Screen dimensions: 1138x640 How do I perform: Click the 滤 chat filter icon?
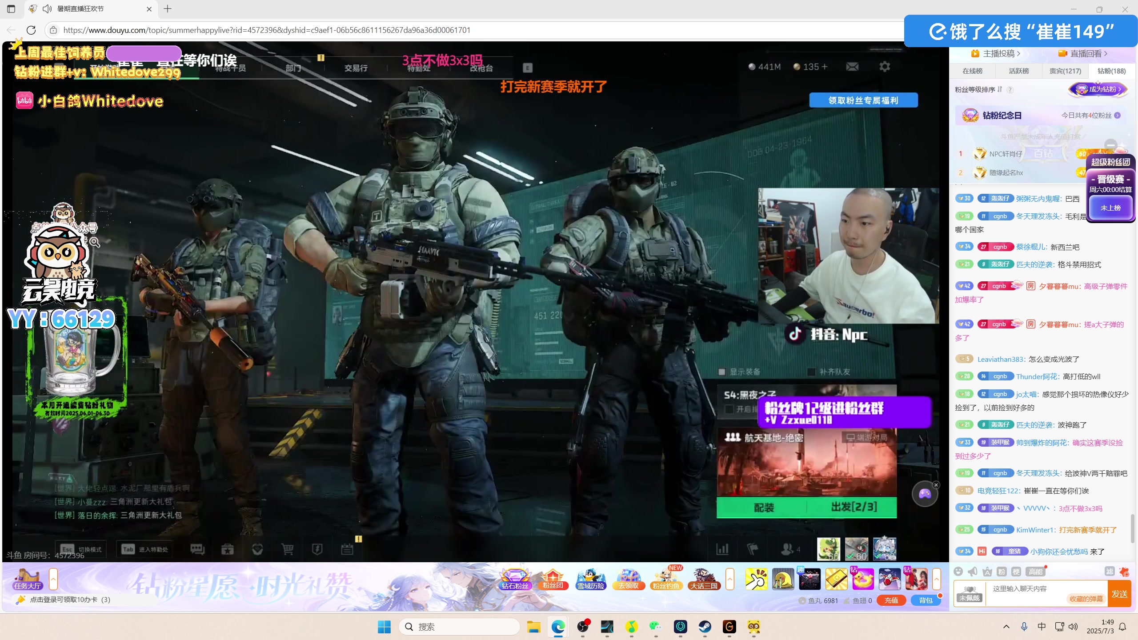tap(1110, 572)
